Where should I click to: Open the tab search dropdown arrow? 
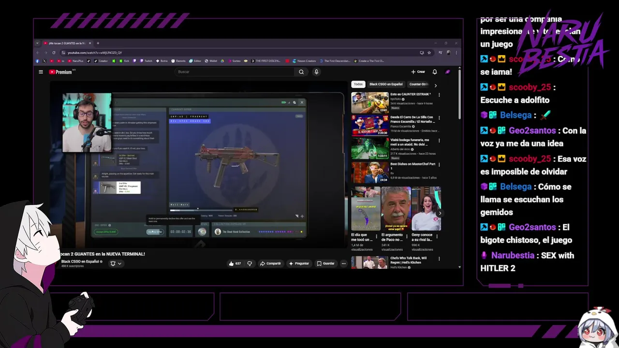37,43
